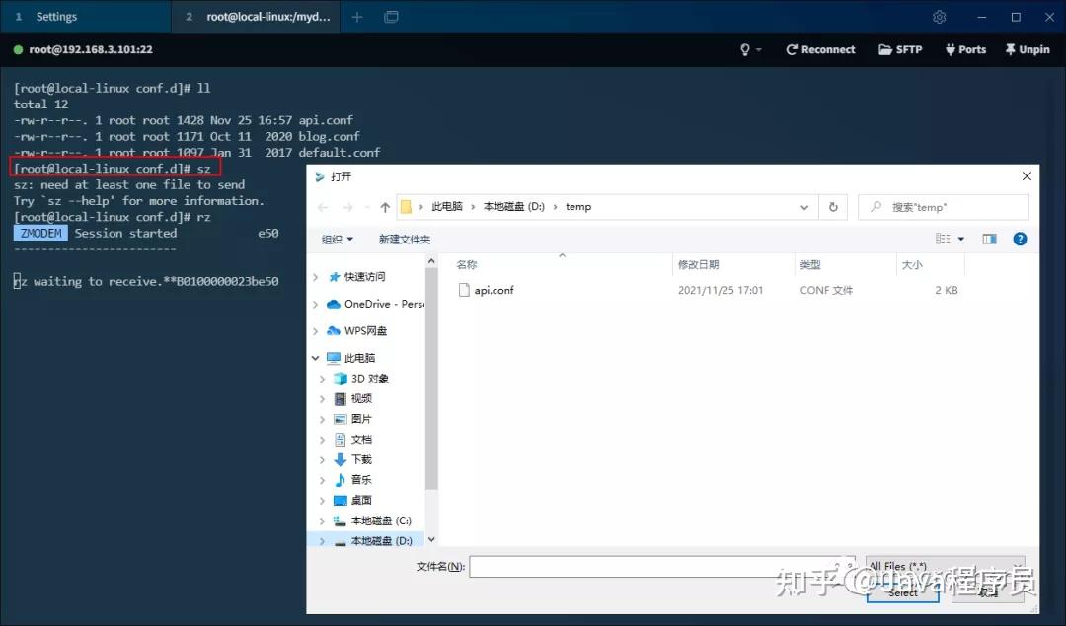Select the api.conf file
1066x626 pixels.
click(494, 290)
